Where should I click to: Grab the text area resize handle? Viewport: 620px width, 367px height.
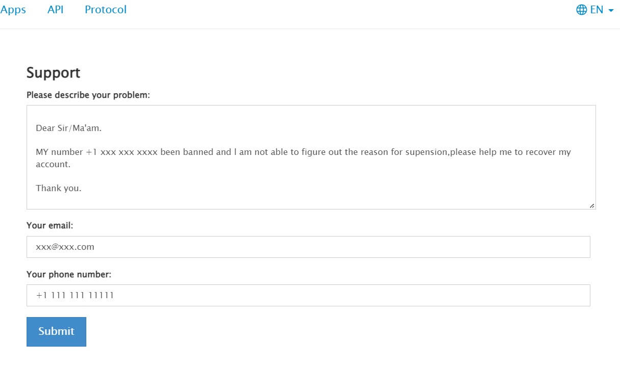click(591, 205)
